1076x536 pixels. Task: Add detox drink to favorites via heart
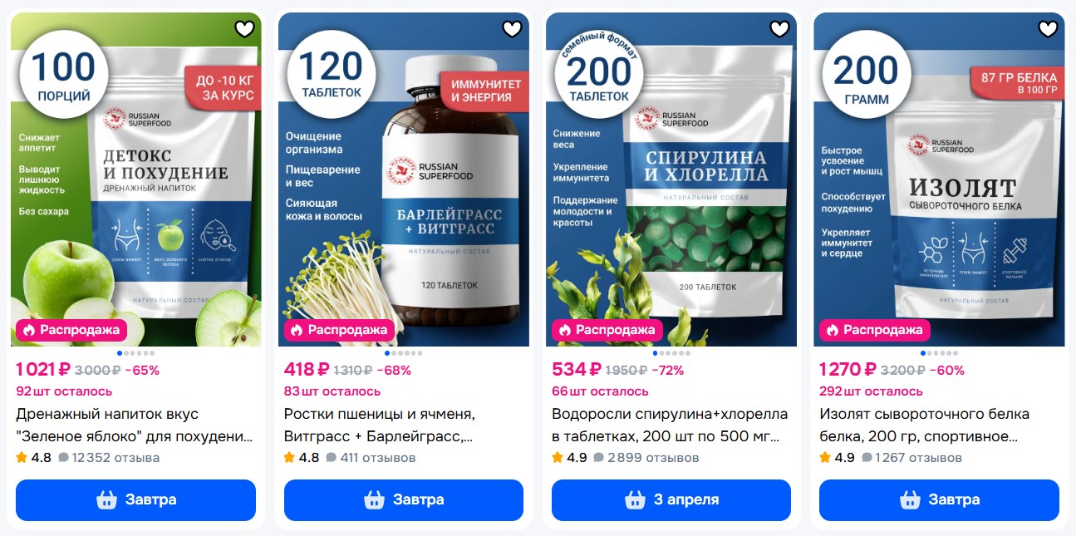tap(244, 29)
